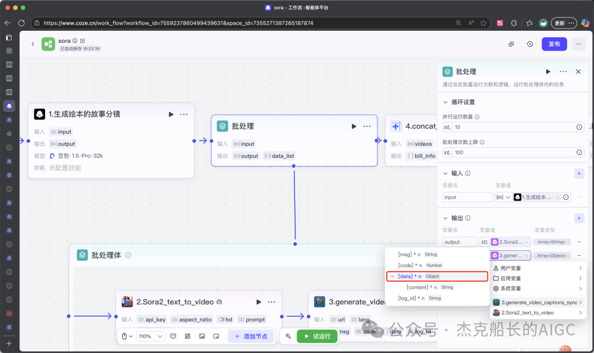Reload the browser page
Screen dimensions: 594x353
coord(21,23)
